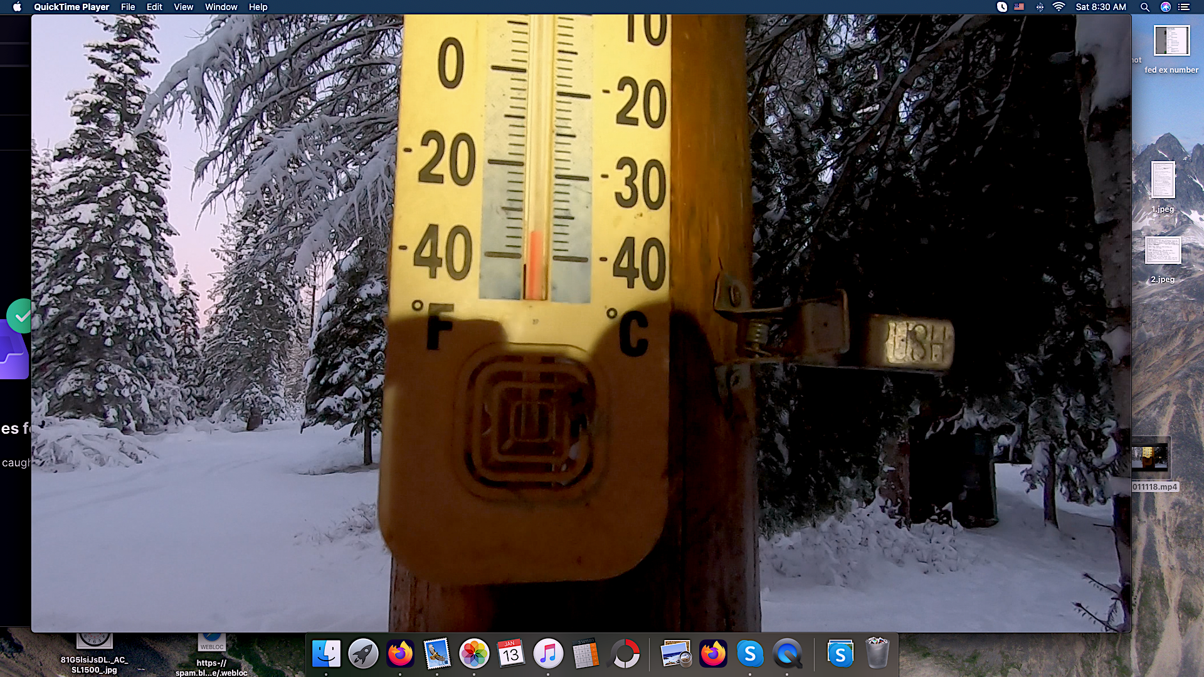Open Trash in the dock
The width and height of the screenshot is (1204, 677).
(x=877, y=654)
